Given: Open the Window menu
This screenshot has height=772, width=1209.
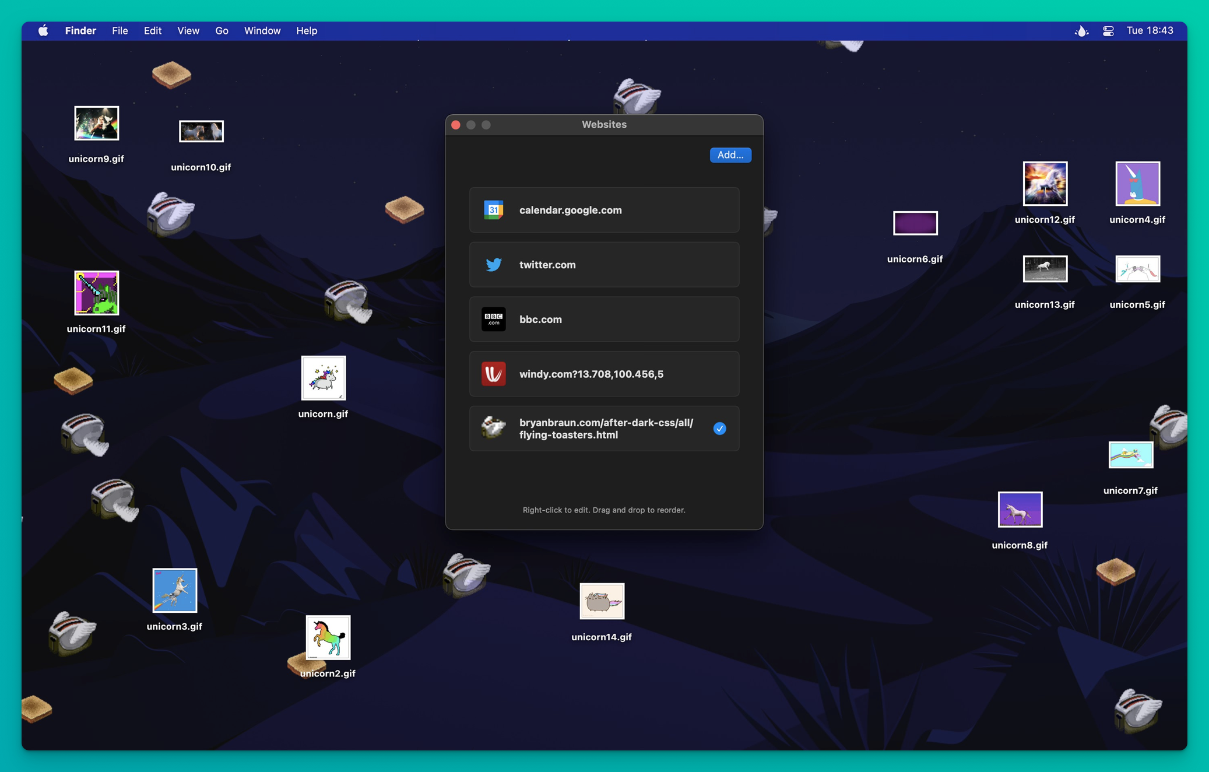Looking at the screenshot, I should 262,31.
